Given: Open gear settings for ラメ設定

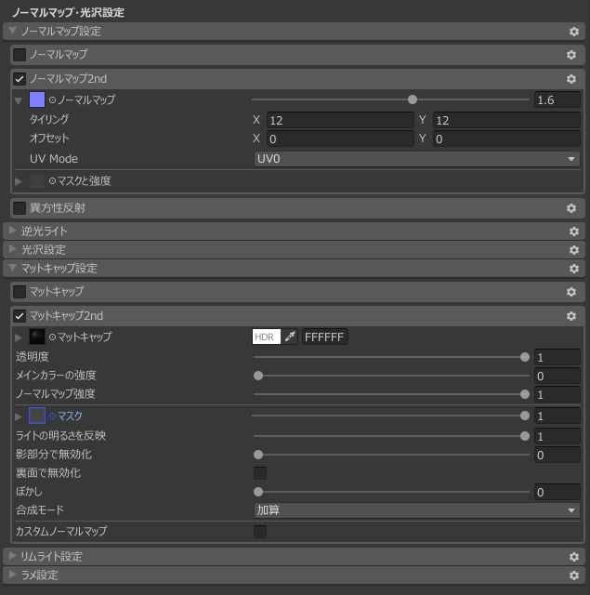Looking at the screenshot, I should 573,575.
